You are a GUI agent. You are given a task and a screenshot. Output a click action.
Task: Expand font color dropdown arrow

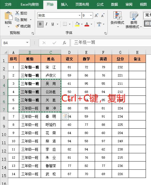(x=91, y=24)
